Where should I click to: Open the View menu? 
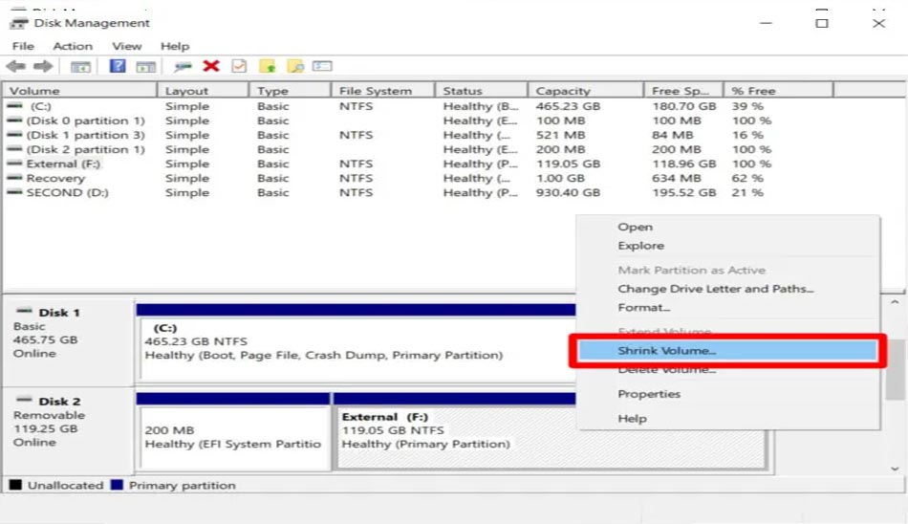click(126, 46)
